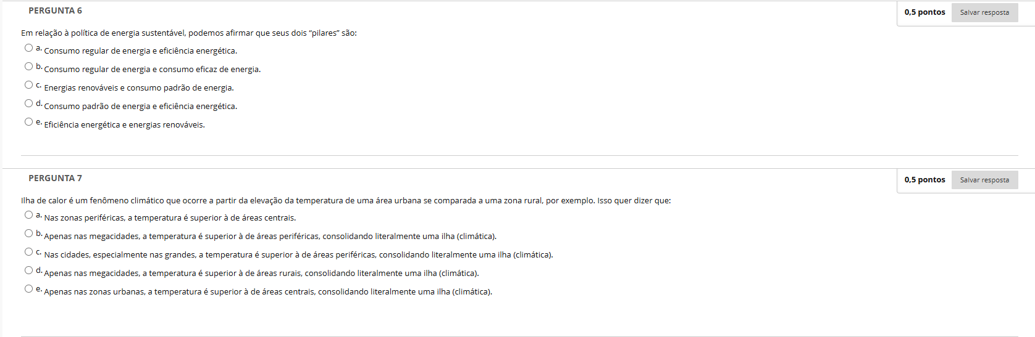
Task: Click the answer text 'Consumo regular de energia e eficiência energética'
Action: [140, 51]
